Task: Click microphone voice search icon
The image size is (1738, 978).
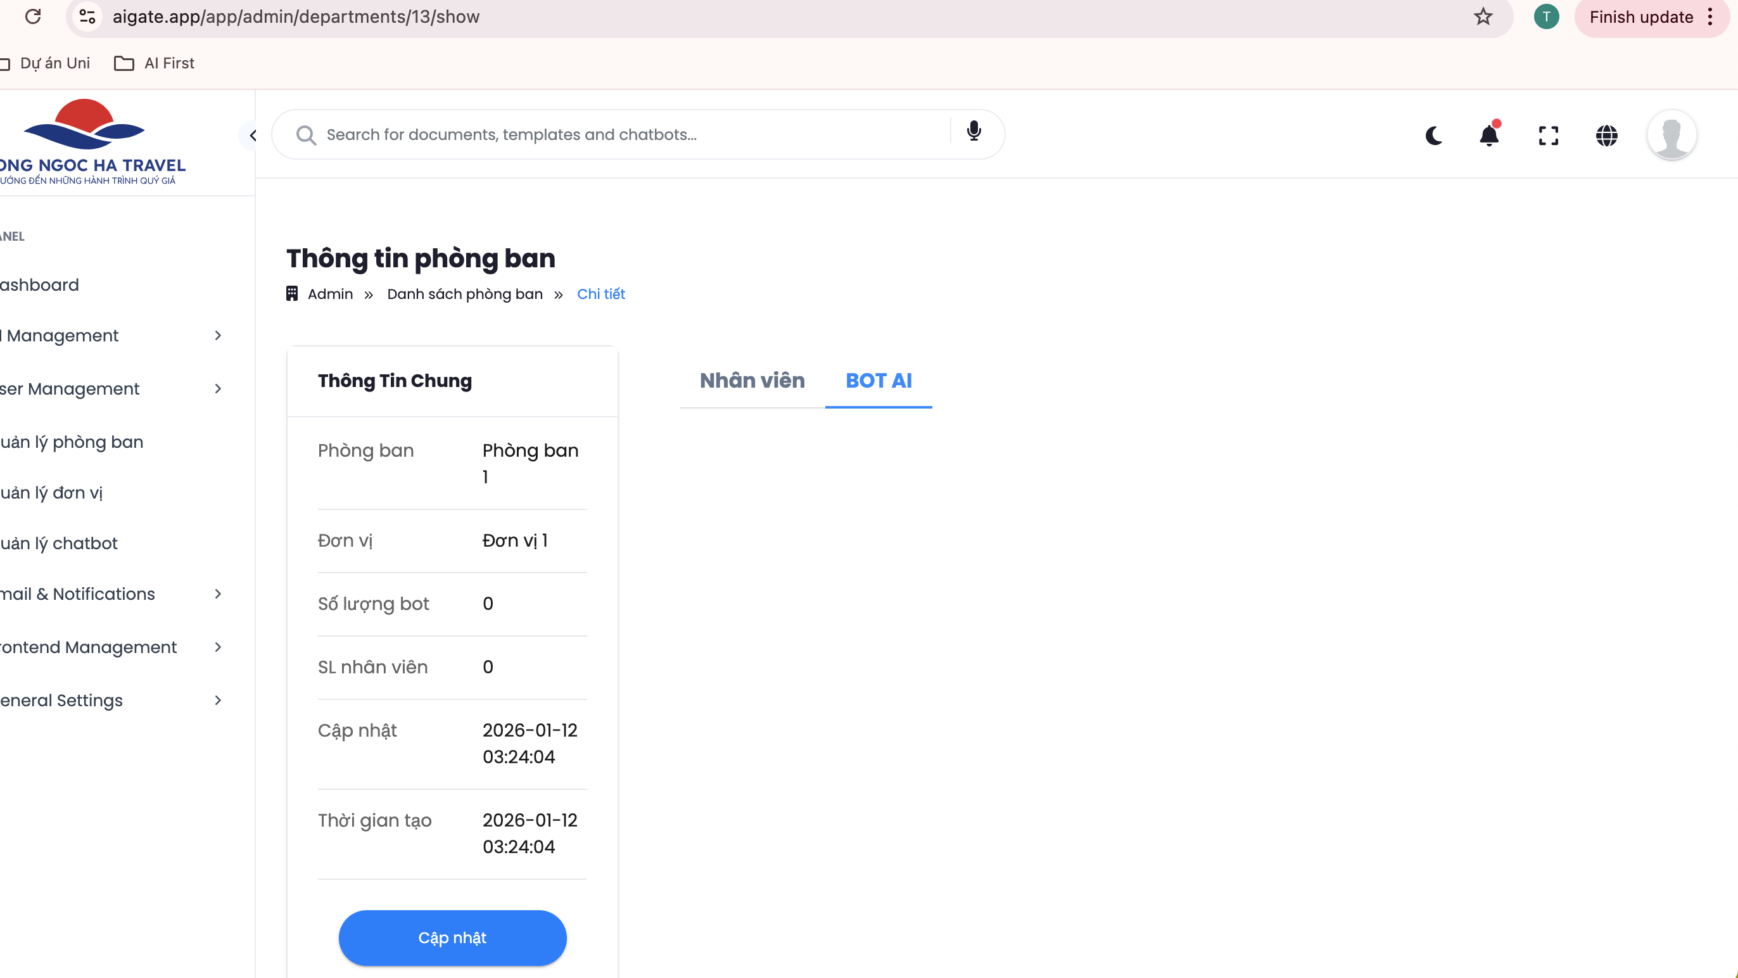Action: coord(974,131)
